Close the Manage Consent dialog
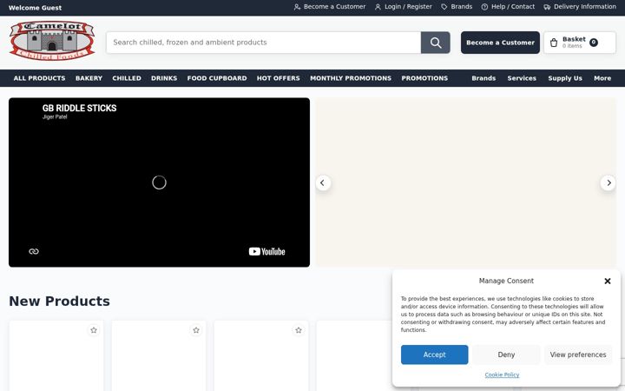This screenshot has width=625, height=391. [608, 282]
